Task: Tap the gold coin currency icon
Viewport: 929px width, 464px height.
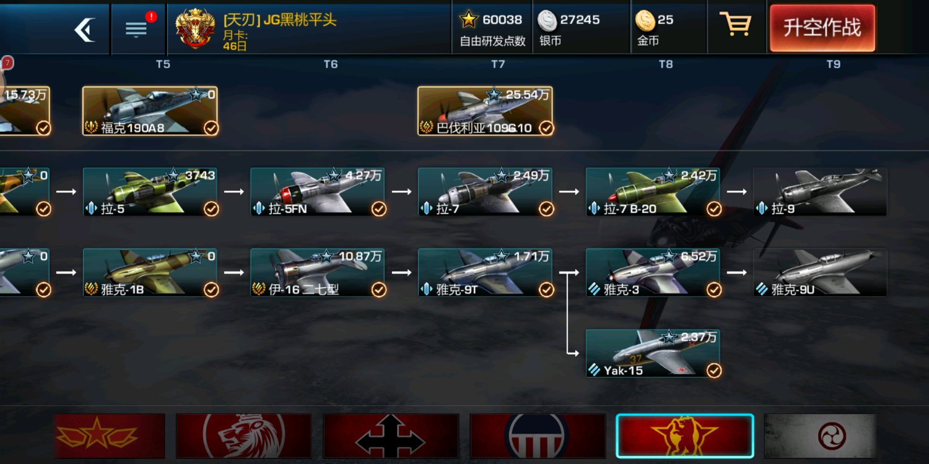Action: 645,20
